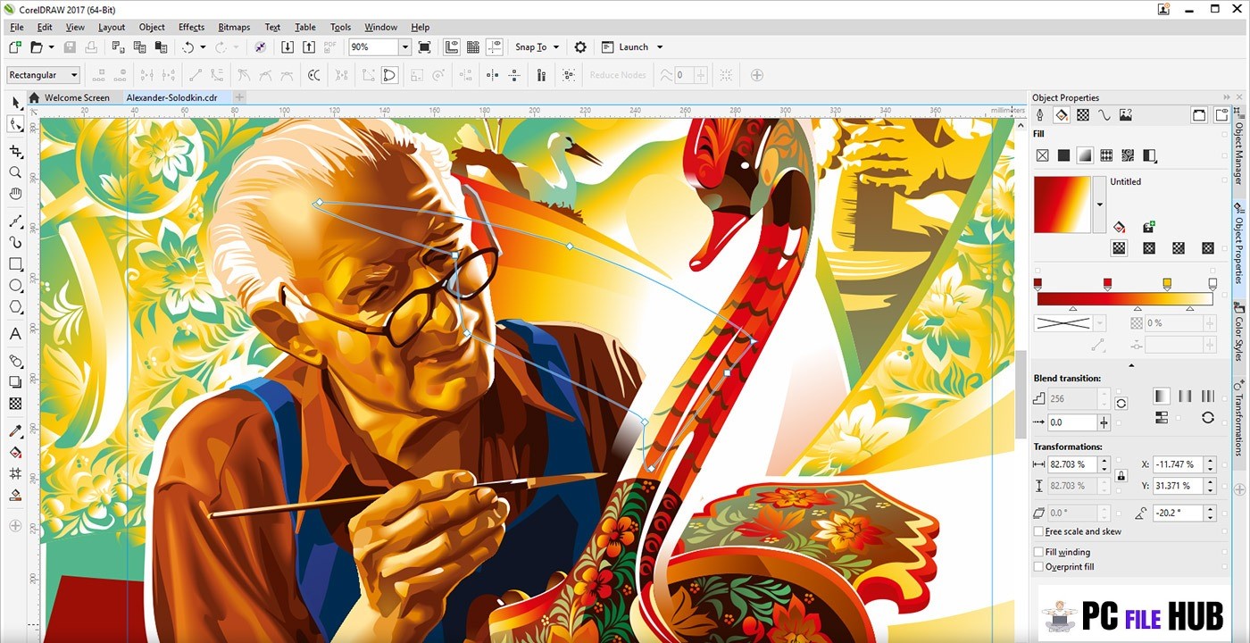Select the Transparency checkerboard tool in toolbox

tap(15, 405)
